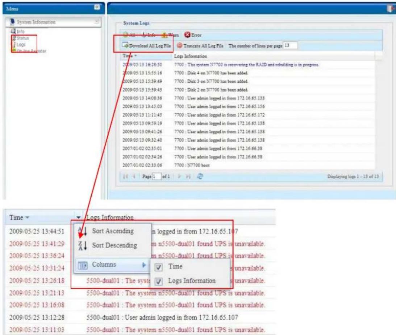Go to the first log page
The width and height of the screenshot is (396, 335).
point(126,176)
